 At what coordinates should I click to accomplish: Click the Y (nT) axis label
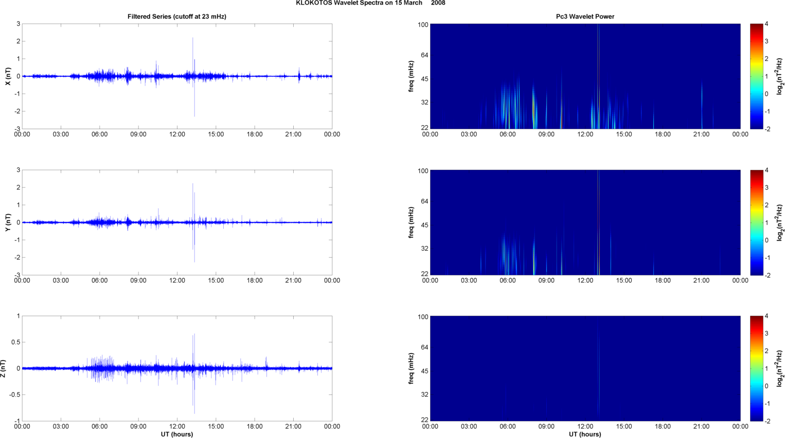pyautogui.click(x=8, y=222)
